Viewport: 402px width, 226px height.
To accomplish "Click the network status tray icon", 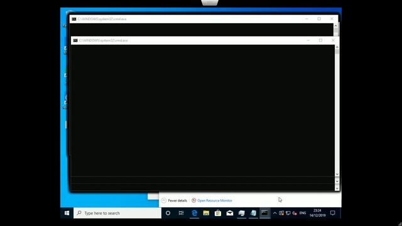I will [288, 213].
